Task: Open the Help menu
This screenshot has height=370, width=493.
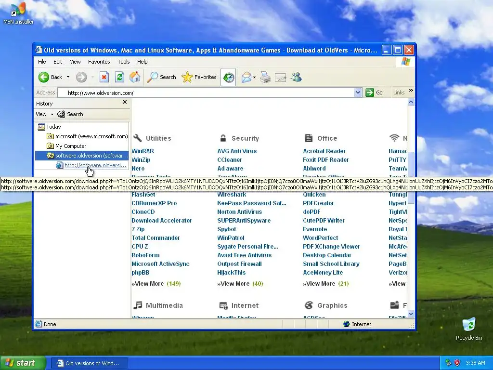Action: point(142,62)
